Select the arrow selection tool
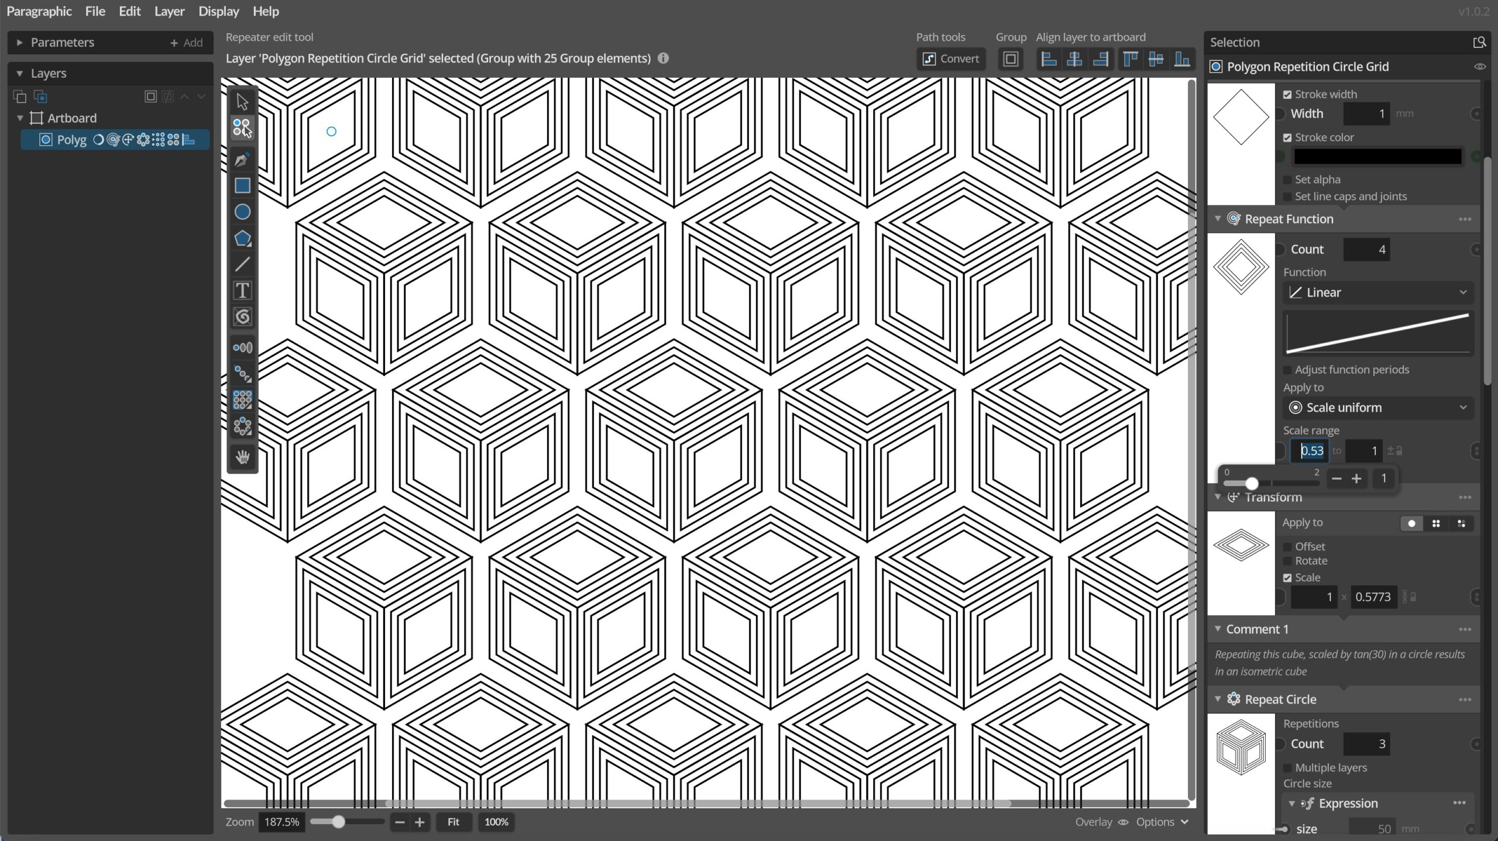This screenshot has width=1498, height=841. [242, 101]
